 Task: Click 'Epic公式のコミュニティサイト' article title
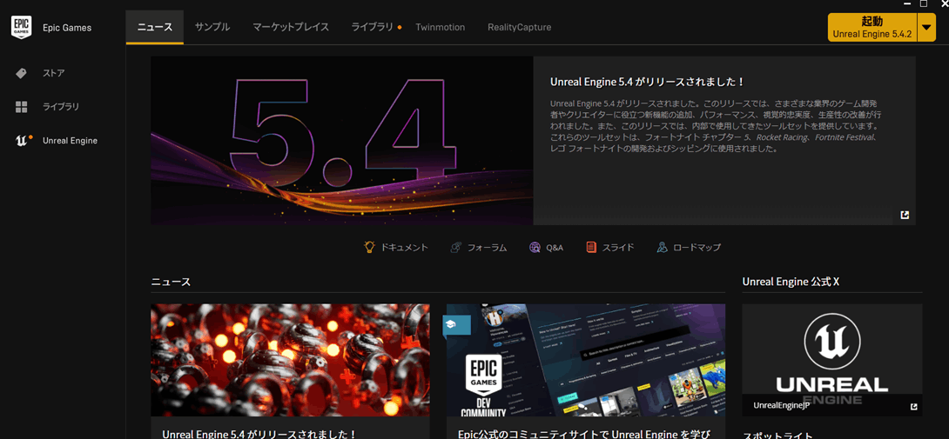click(584, 434)
